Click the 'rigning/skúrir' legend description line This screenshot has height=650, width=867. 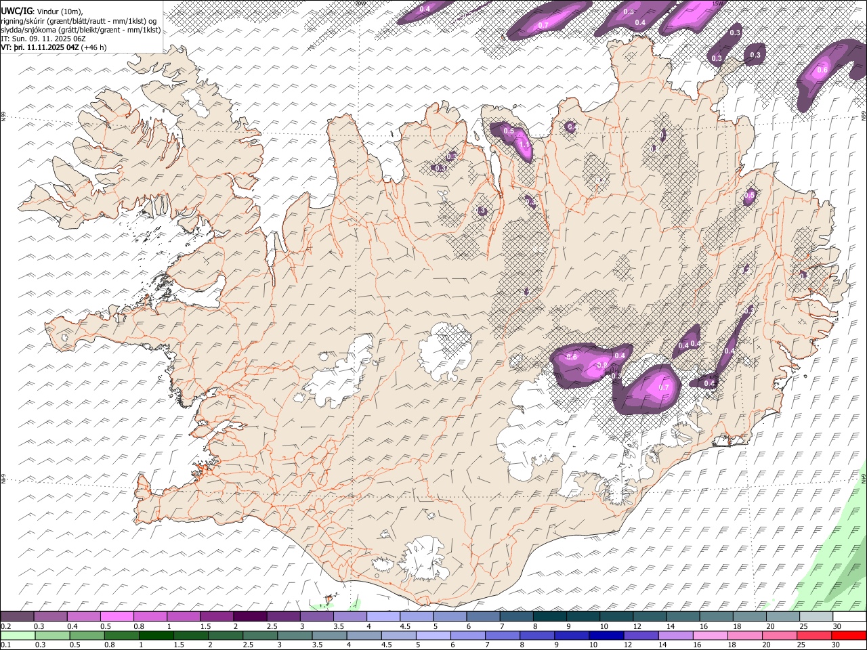click(x=79, y=20)
